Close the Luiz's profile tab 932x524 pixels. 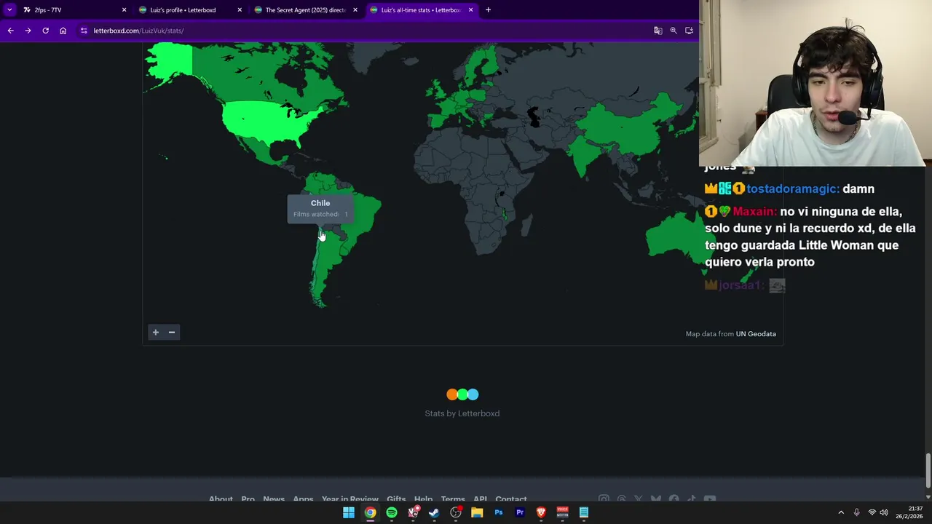pyautogui.click(x=240, y=9)
